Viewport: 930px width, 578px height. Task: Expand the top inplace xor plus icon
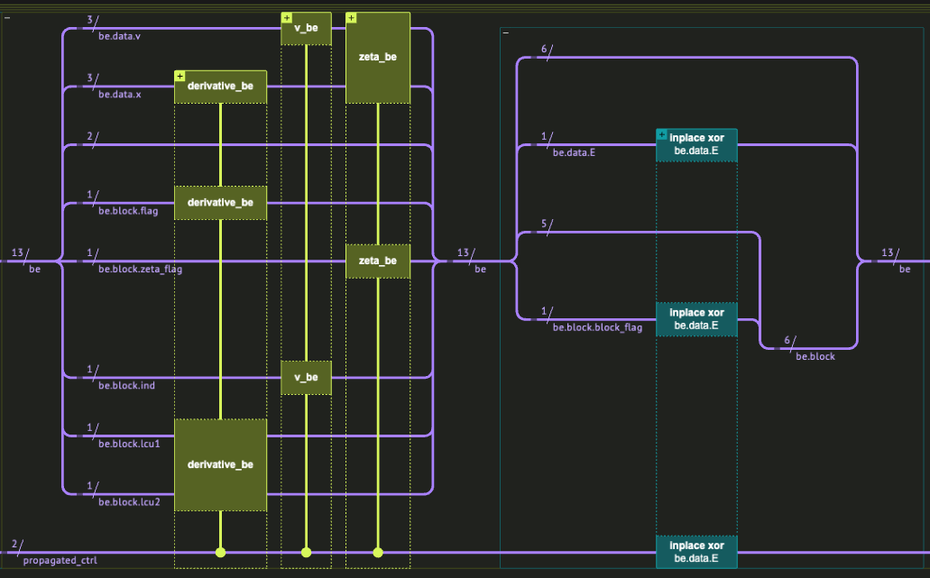tap(662, 134)
